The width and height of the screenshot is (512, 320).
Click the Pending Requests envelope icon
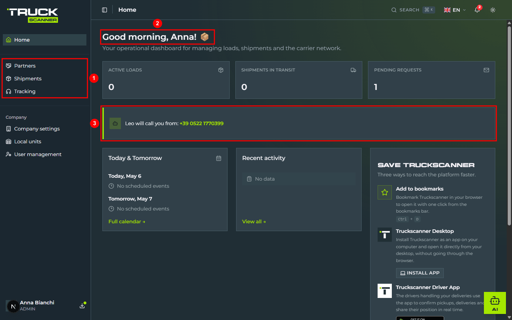[486, 70]
